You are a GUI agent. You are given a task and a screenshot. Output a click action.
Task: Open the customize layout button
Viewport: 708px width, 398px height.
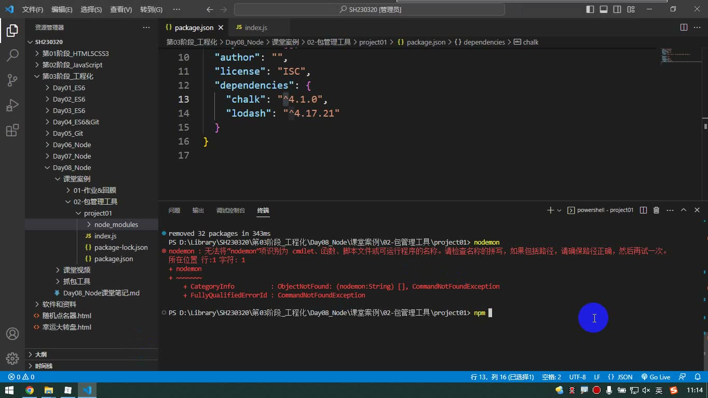click(x=631, y=9)
